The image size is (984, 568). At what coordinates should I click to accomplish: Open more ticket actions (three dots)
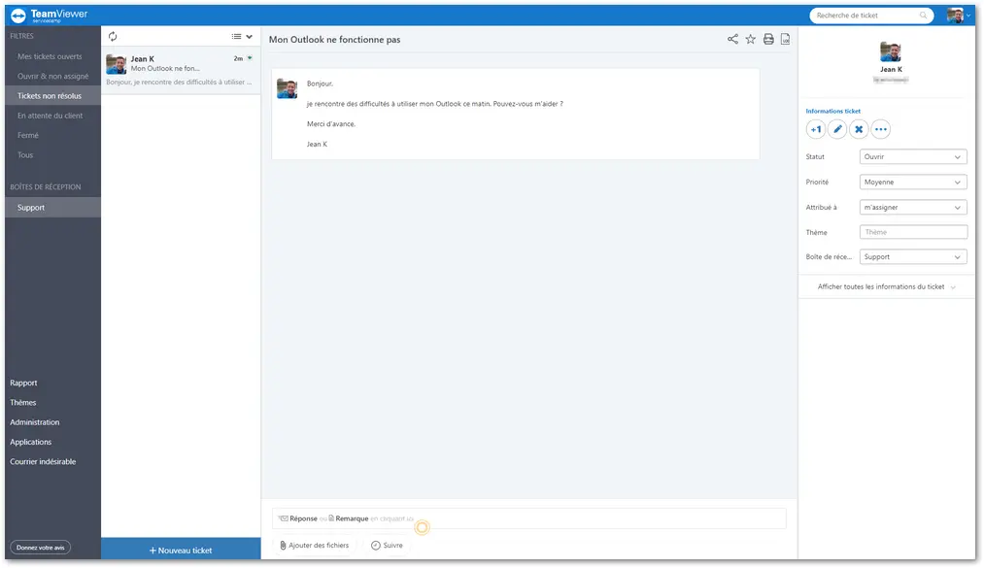pyautogui.click(x=881, y=130)
